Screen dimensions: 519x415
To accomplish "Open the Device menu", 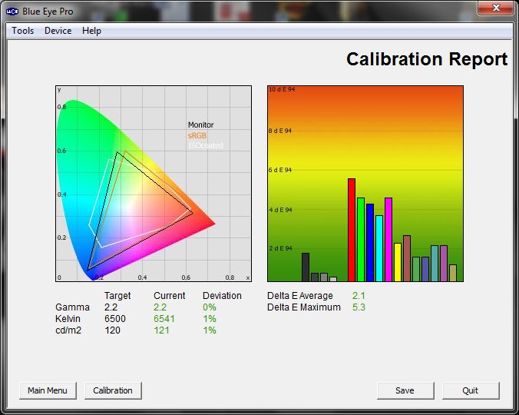I will (x=58, y=31).
